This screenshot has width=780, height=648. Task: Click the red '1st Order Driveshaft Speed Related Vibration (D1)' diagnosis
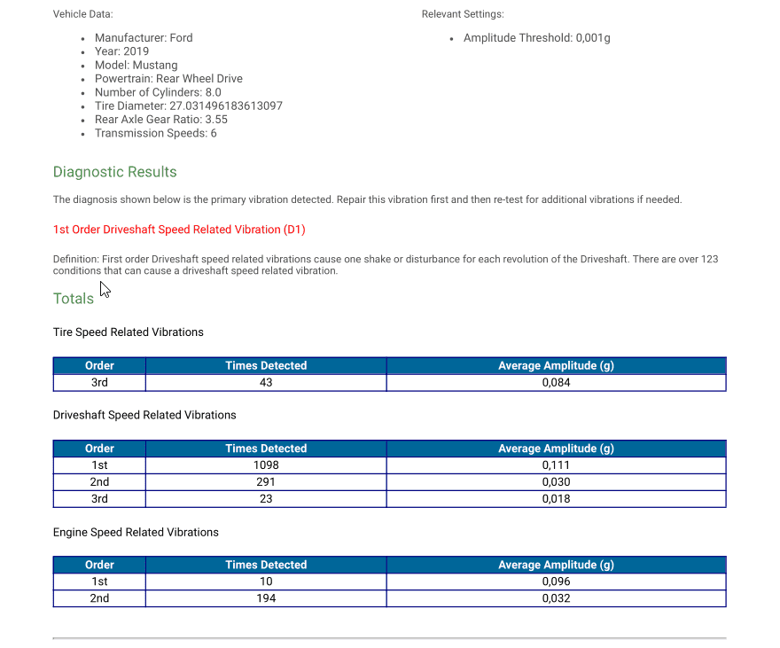pos(179,230)
